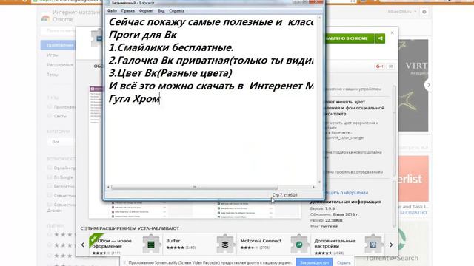Click the blue 'Закрыть доступ' button

point(314,262)
